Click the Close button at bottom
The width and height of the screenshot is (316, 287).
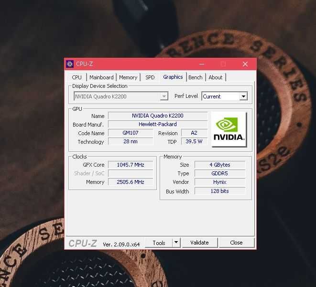click(236, 243)
